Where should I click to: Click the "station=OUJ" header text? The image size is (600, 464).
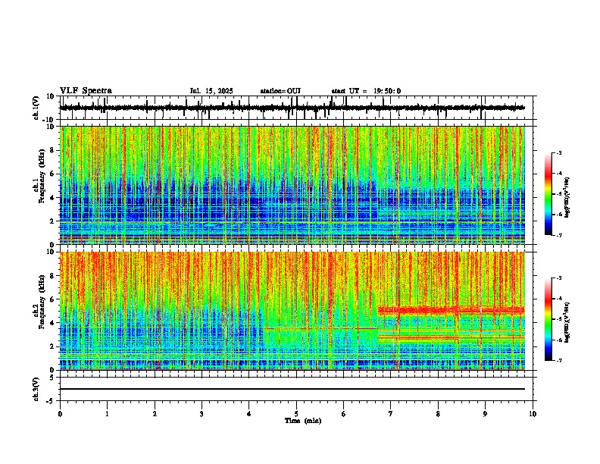point(280,91)
